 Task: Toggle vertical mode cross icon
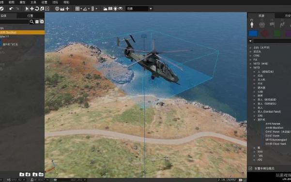coord(67,9)
